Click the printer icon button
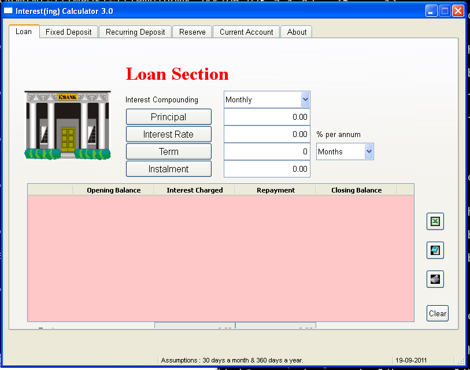The height and width of the screenshot is (370, 470). pyautogui.click(x=435, y=279)
